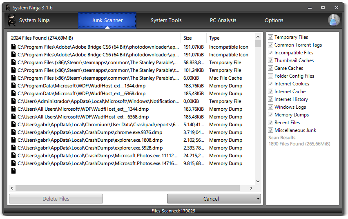Click file icon for Microsoft.Photos.exe.11112 row
The width and height of the screenshot is (348, 219).
(x=13, y=156)
